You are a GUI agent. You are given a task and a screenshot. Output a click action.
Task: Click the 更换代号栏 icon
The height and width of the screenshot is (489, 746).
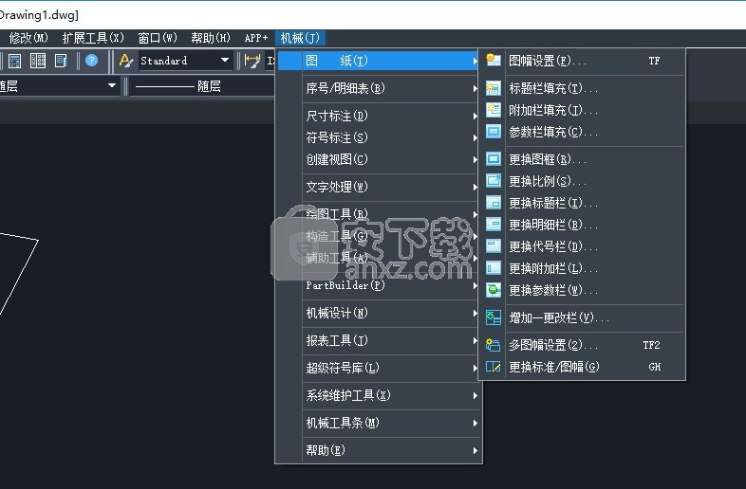[x=494, y=246]
